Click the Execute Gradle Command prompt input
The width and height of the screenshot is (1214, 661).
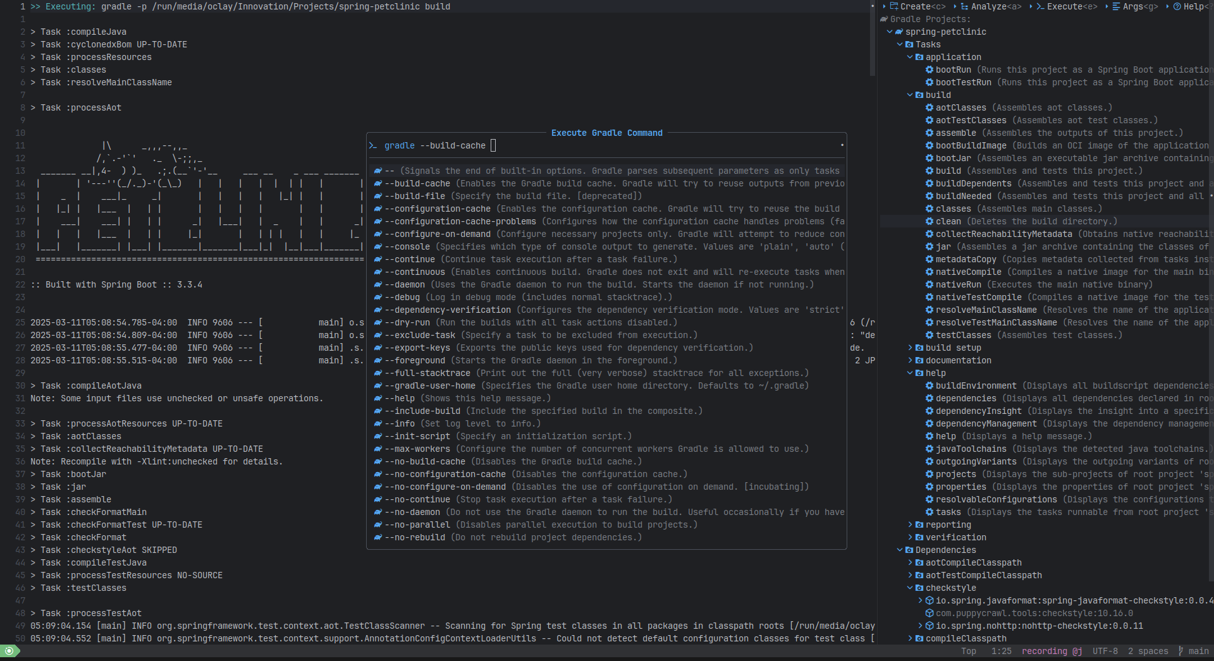(x=606, y=145)
